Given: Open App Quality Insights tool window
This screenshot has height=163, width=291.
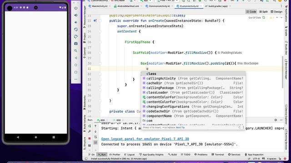Looking at the screenshot, I should [151, 154].
